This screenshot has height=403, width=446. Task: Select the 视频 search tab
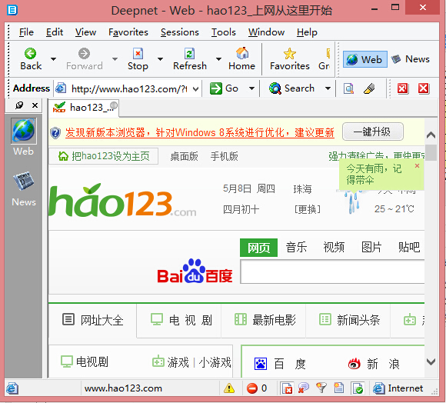(334, 247)
